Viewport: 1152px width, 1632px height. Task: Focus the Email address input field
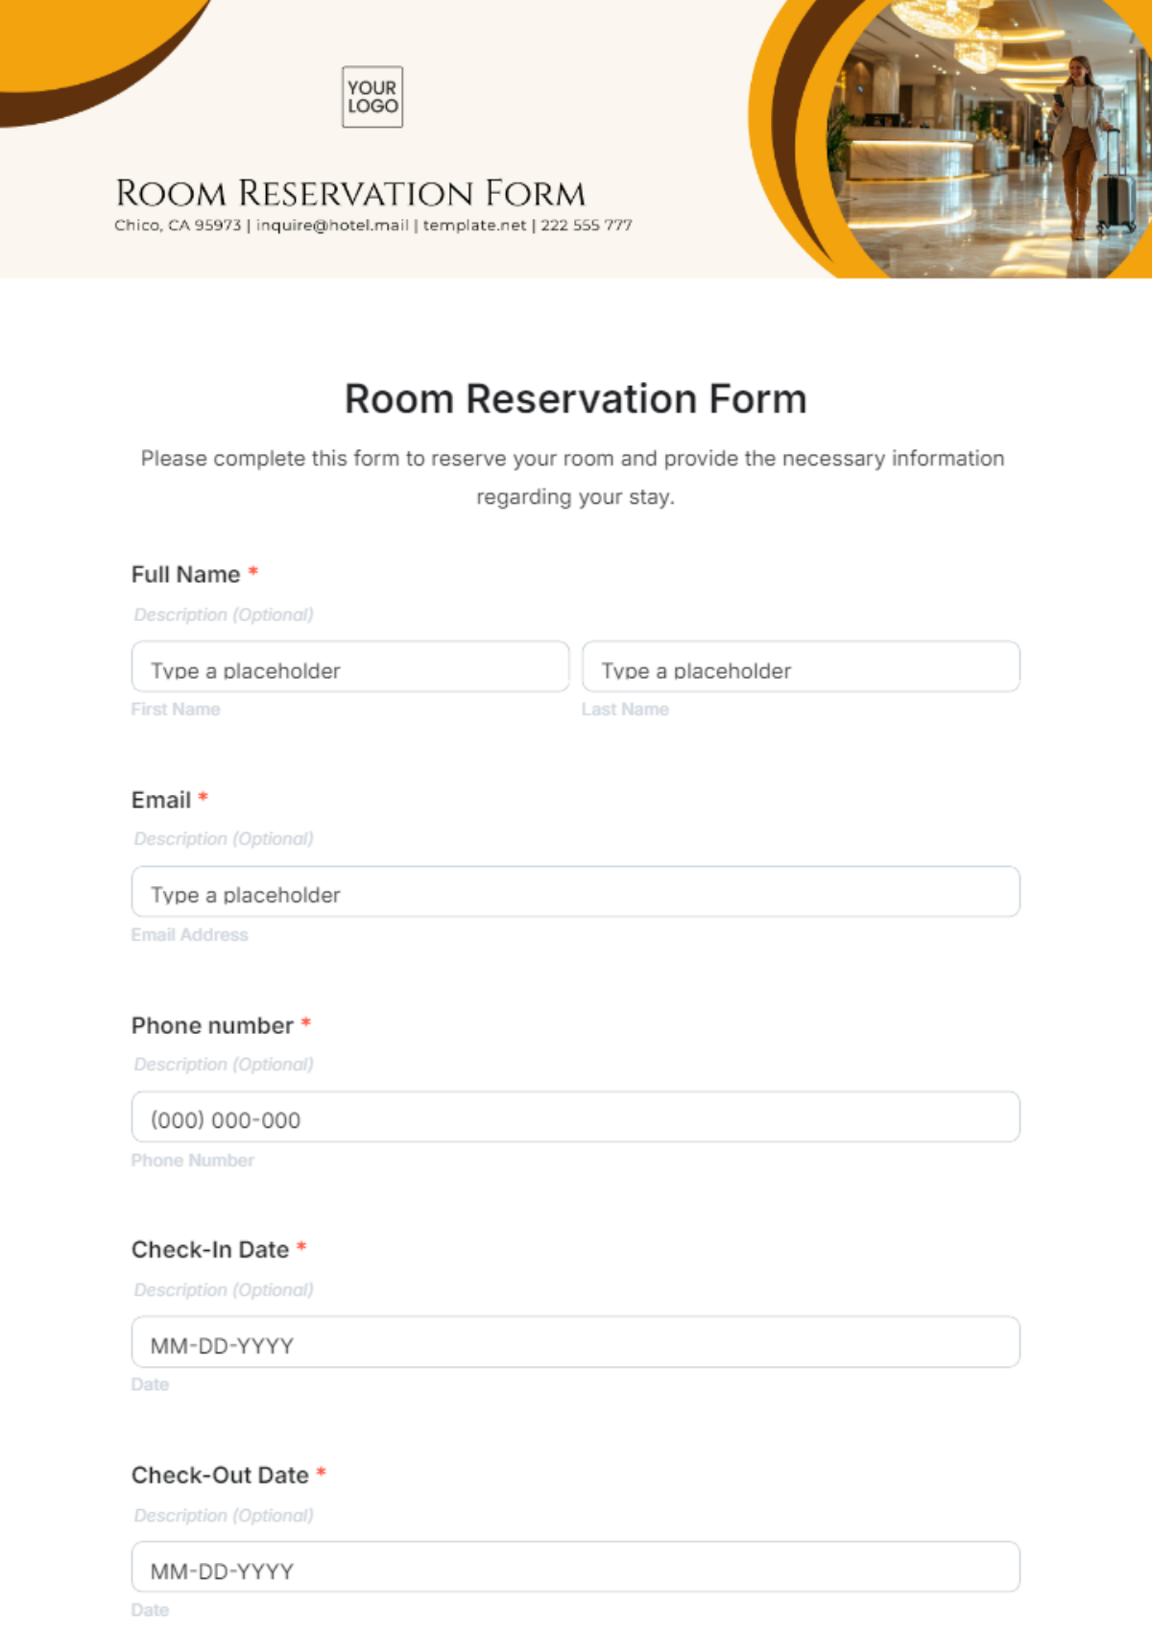[x=575, y=892]
